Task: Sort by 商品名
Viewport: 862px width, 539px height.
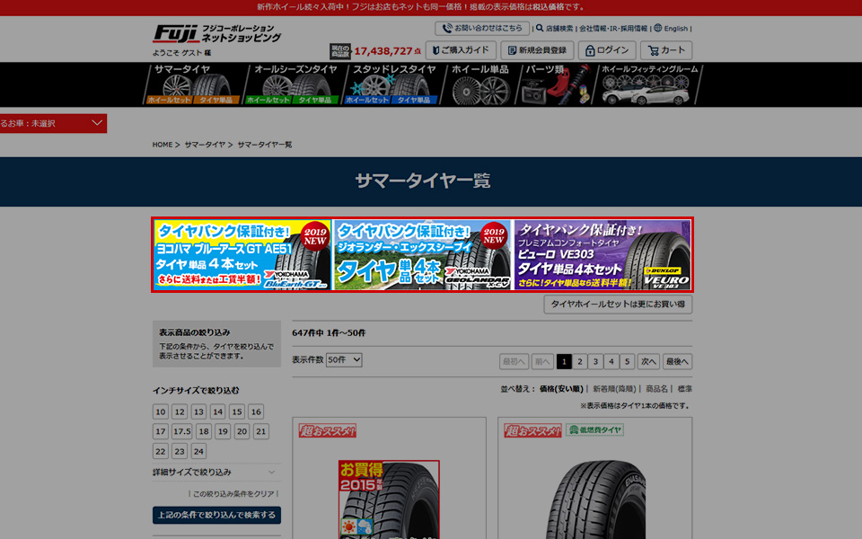Action: coord(657,389)
